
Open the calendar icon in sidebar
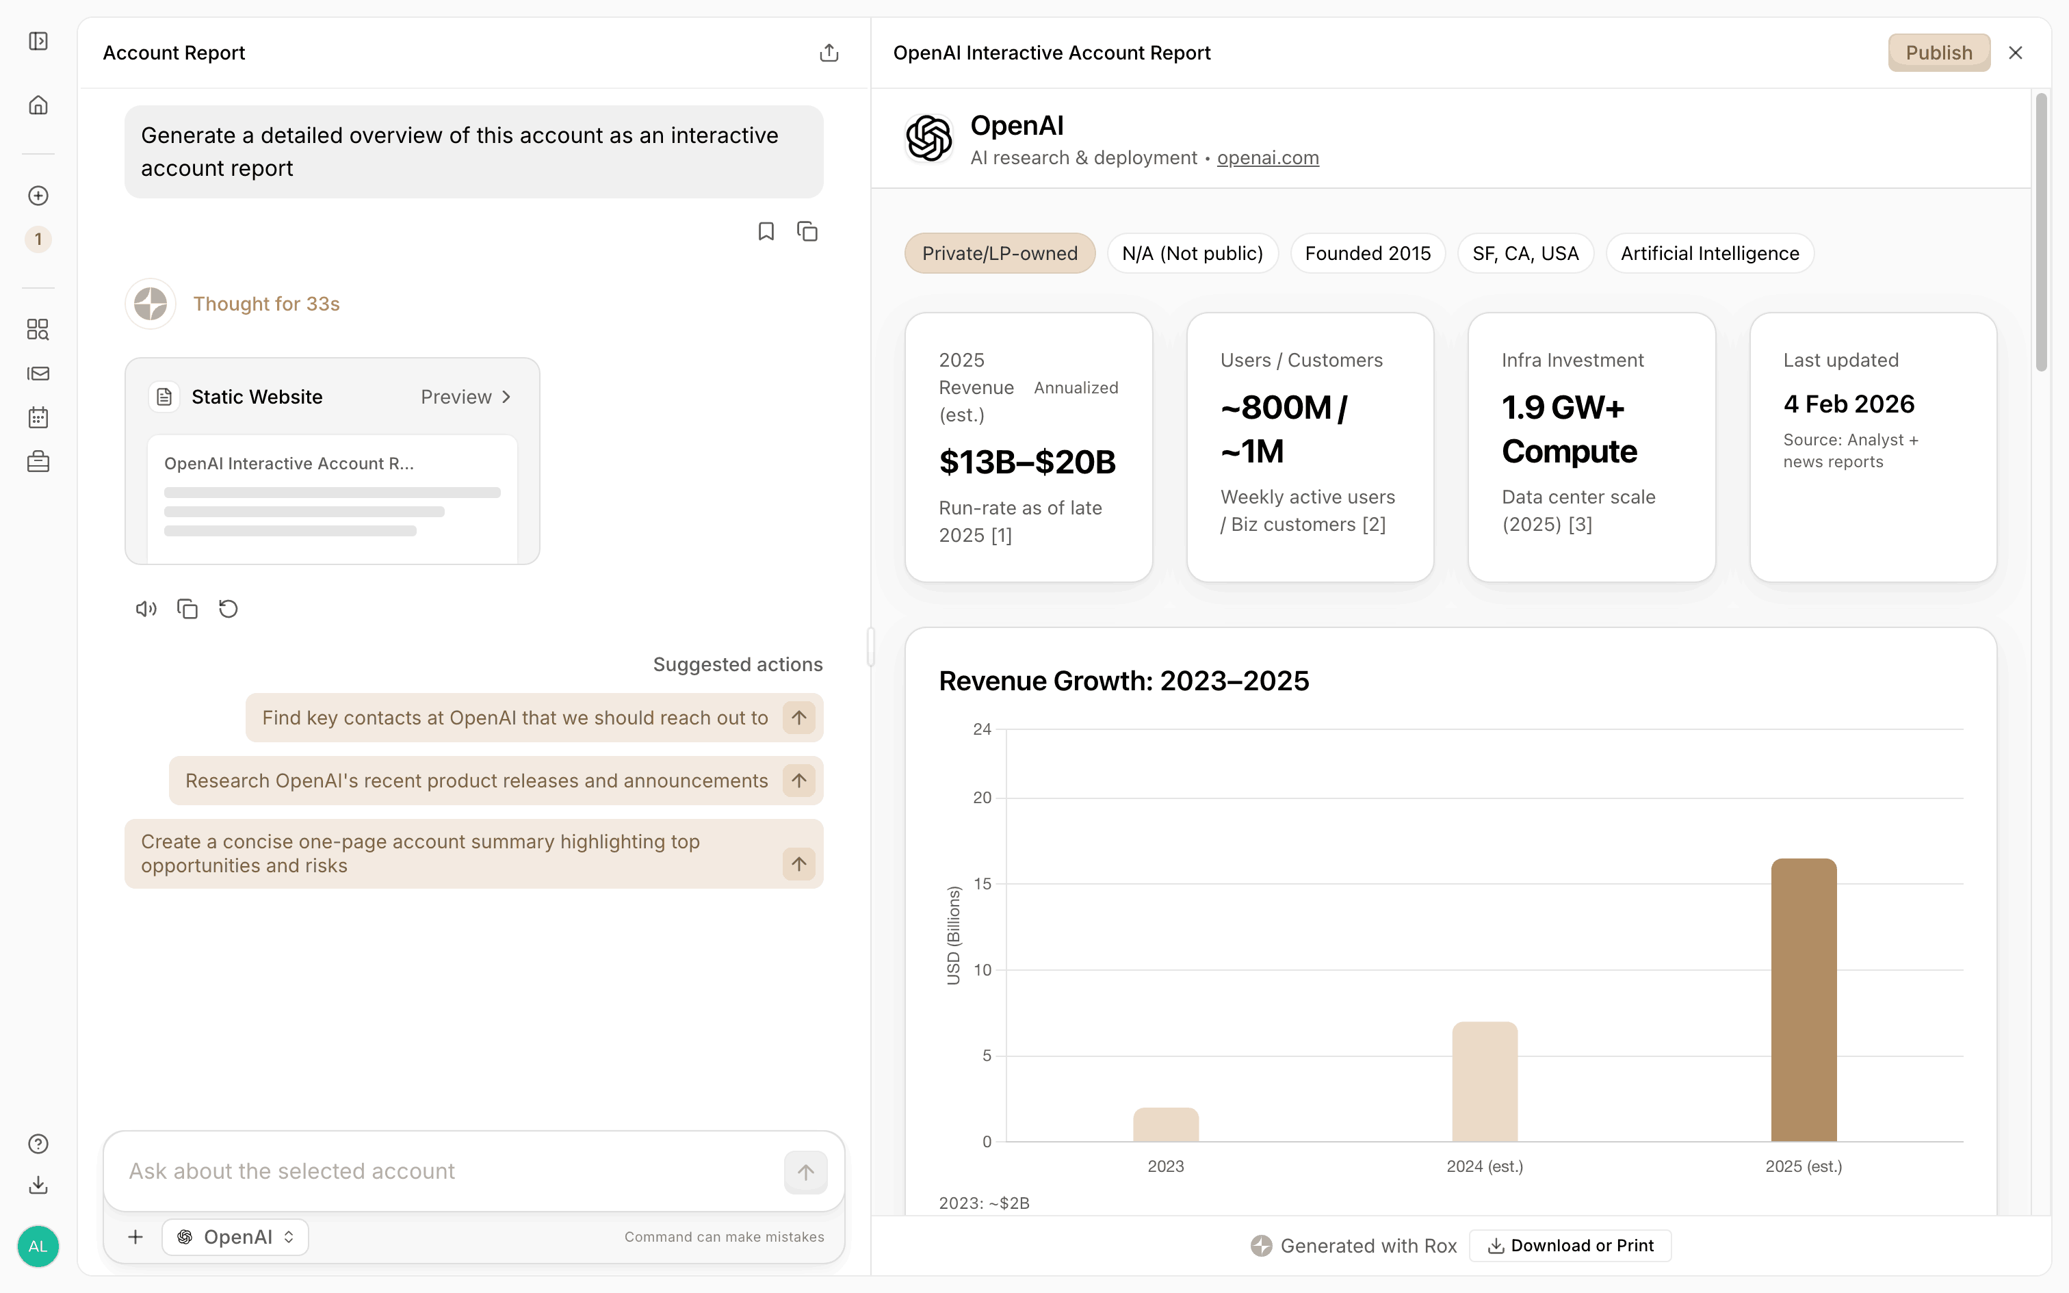click(x=38, y=417)
